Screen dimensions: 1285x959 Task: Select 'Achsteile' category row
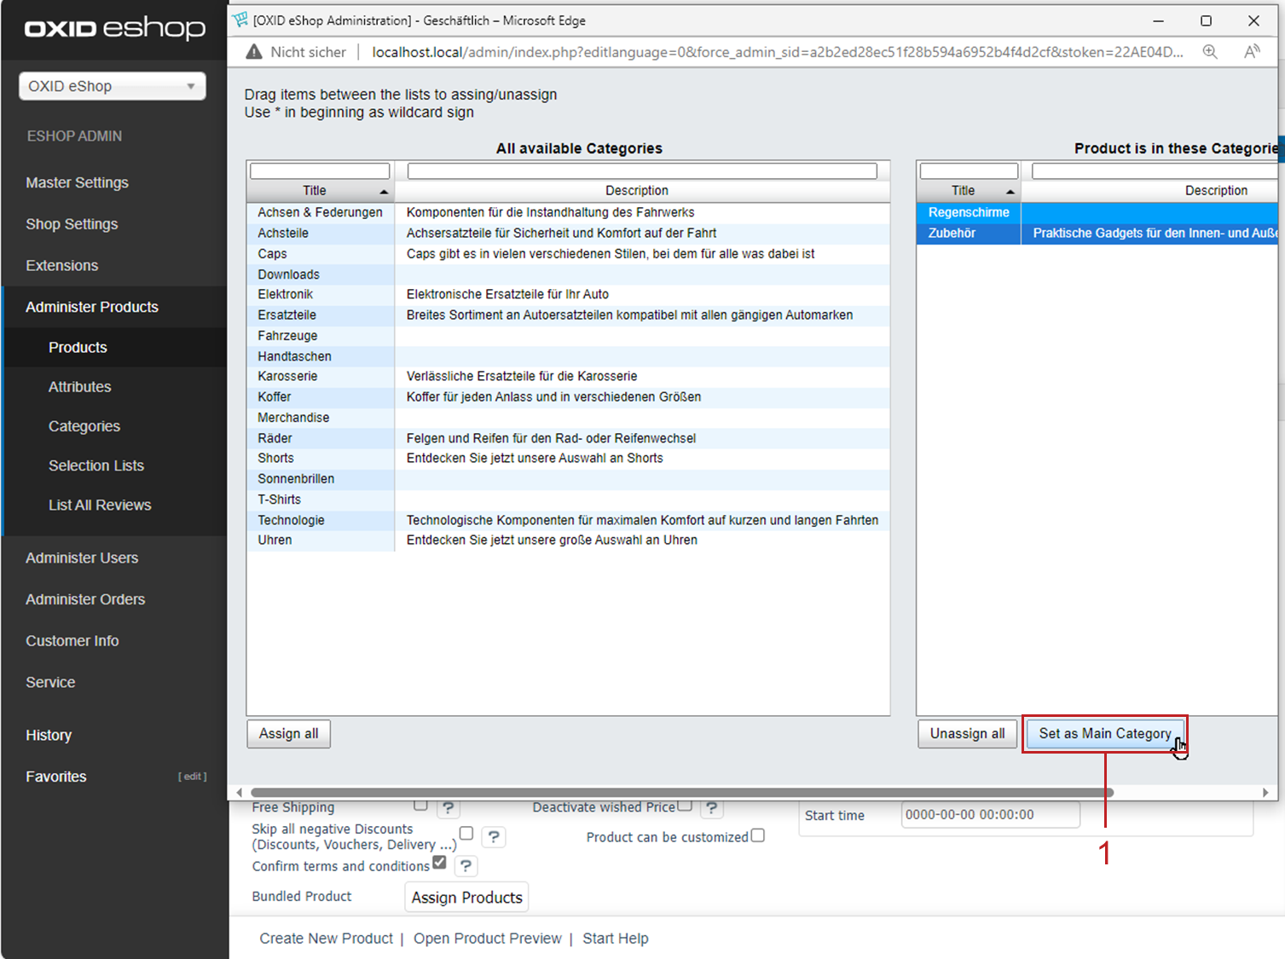click(x=568, y=233)
